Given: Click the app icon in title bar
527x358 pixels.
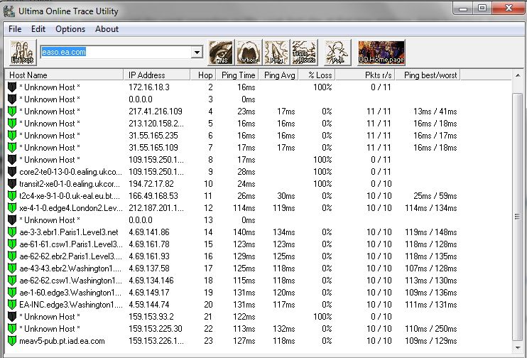Looking at the screenshot, I should [x=9, y=11].
